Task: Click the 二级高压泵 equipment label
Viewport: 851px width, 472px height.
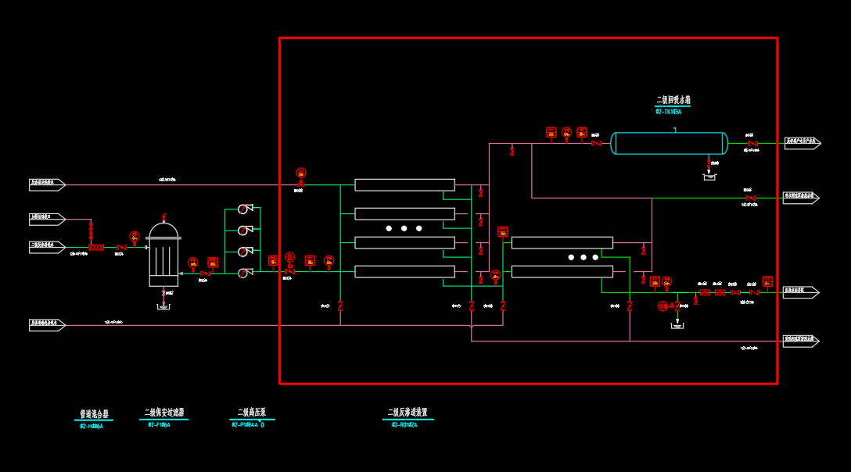Action: (x=252, y=413)
